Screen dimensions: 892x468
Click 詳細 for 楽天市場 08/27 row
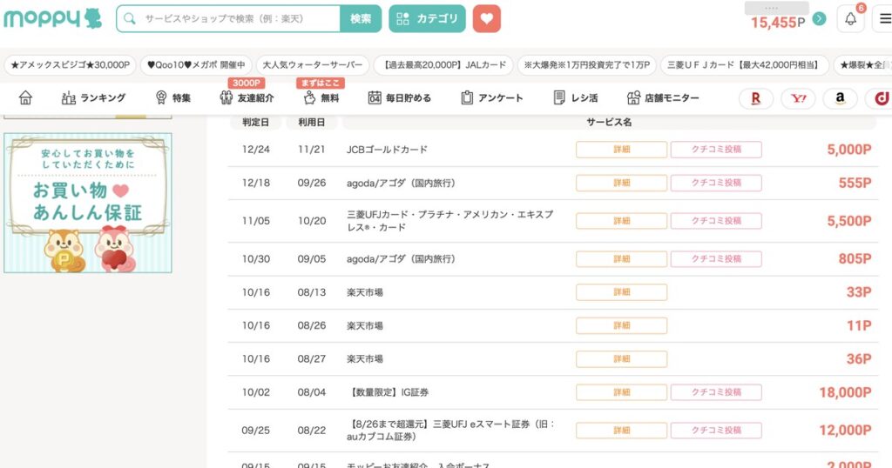click(x=621, y=359)
